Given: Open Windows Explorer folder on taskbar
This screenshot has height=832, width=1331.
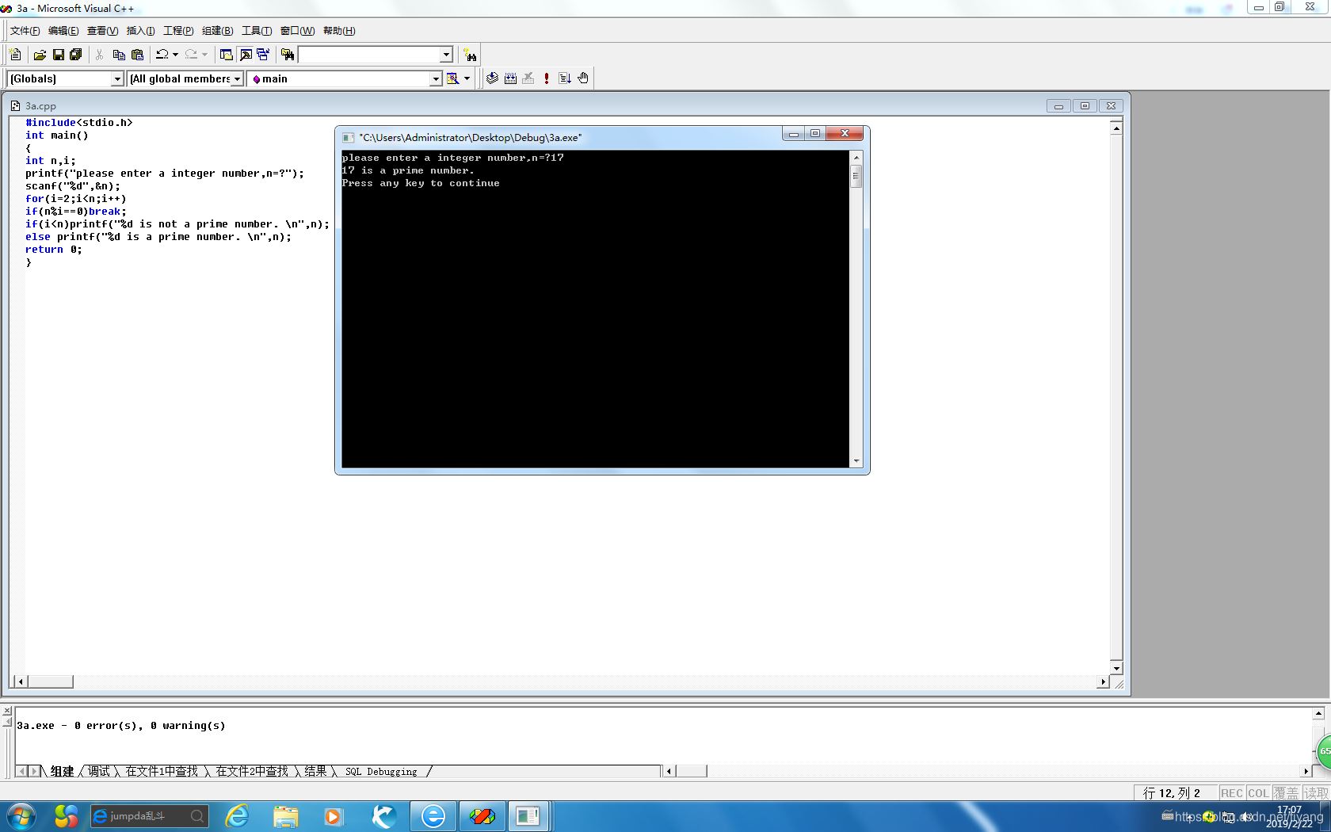Looking at the screenshot, I should [286, 815].
